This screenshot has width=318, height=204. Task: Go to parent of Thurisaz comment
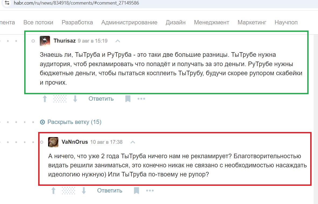tap(118, 41)
